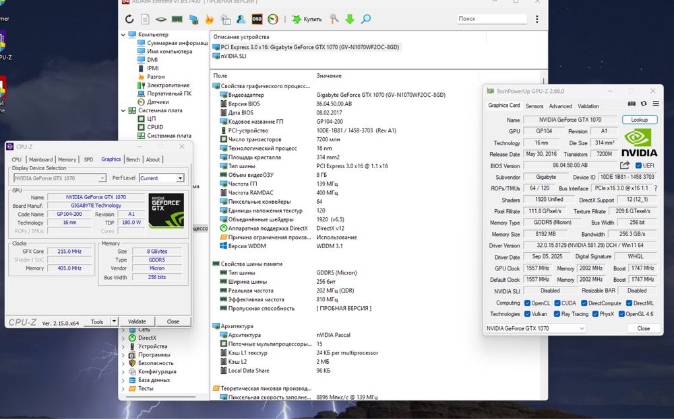Open the GPU-Z hamburger menu
The height and width of the screenshot is (419, 674).
pos(656,104)
